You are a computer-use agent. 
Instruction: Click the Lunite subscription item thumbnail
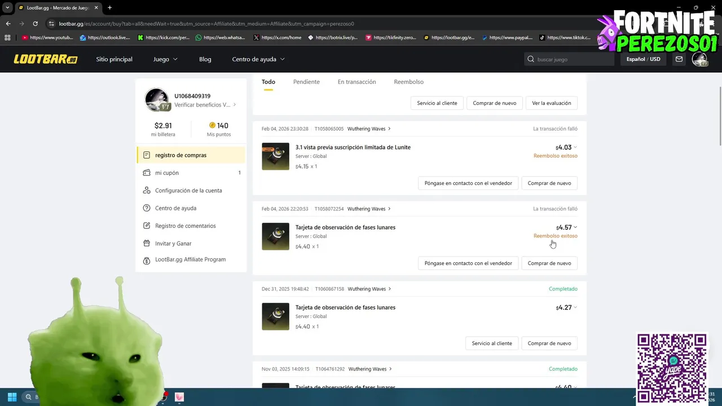pyautogui.click(x=275, y=156)
